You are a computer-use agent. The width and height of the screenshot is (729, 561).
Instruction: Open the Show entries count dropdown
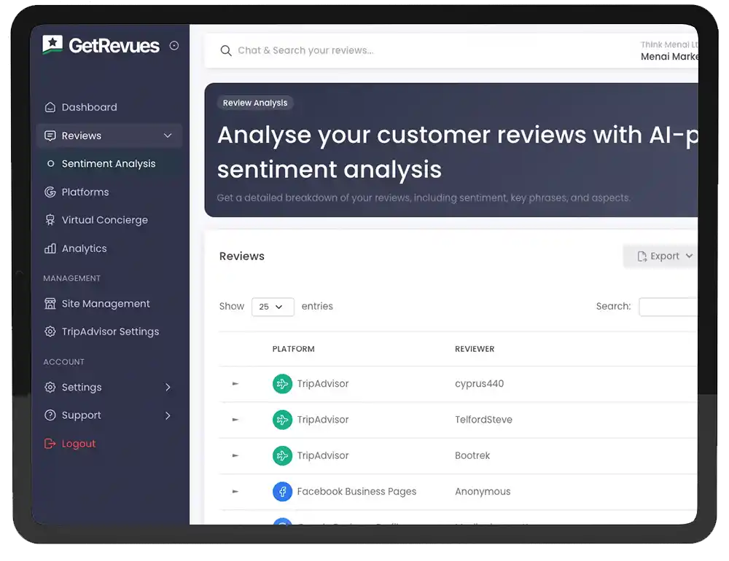coord(272,307)
